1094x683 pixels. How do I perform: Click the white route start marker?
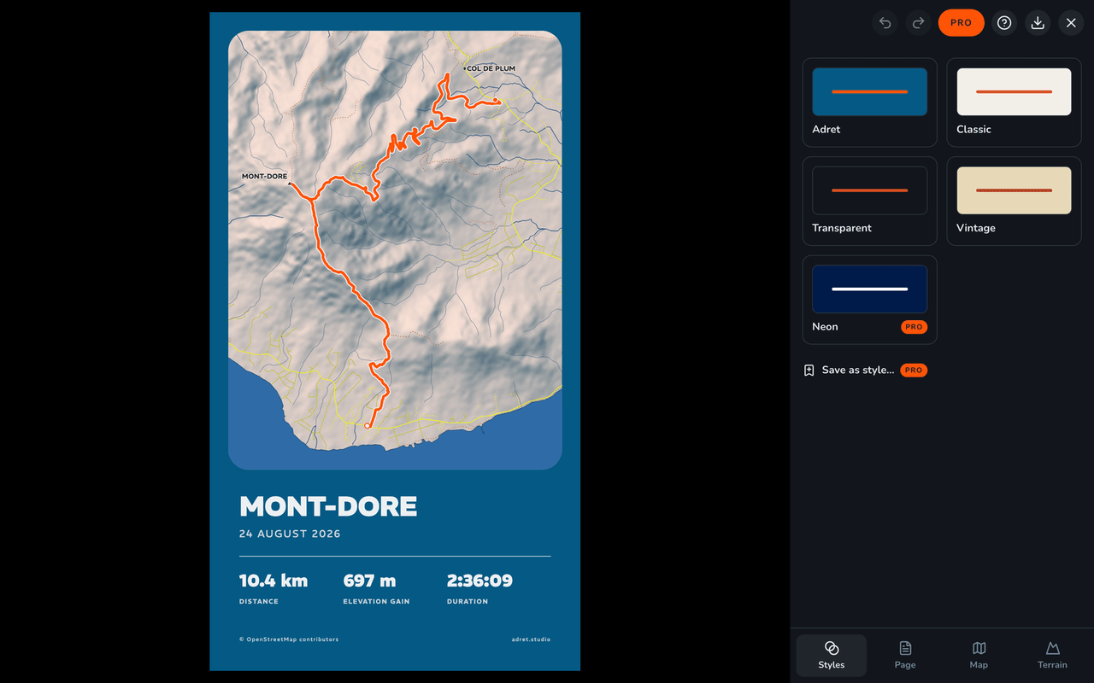[x=368, y=425]
